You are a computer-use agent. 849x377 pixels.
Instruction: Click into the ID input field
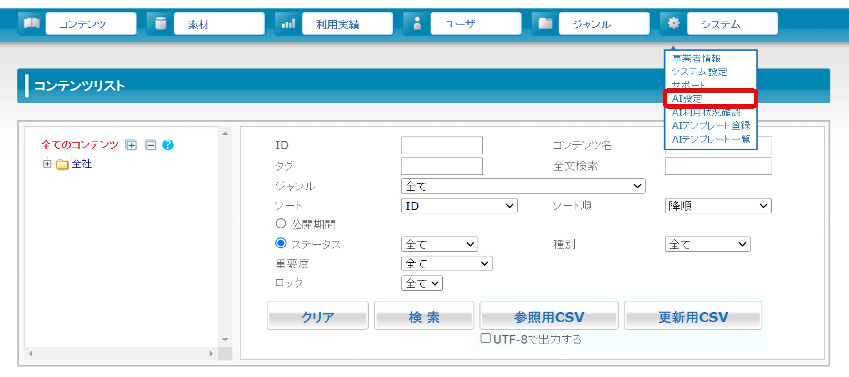442,145
